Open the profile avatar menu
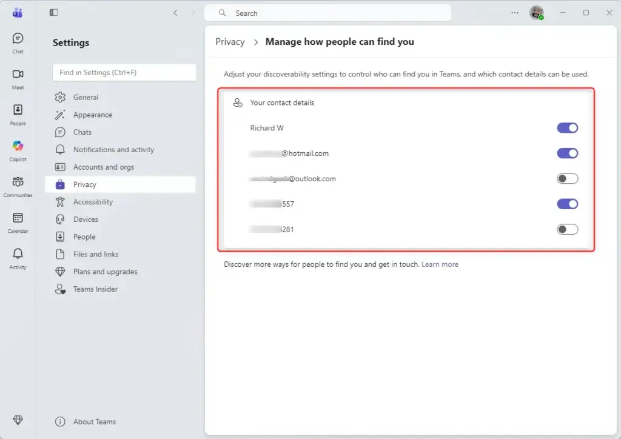The height and width of the screenshot is (439, 621). (537, 13)
